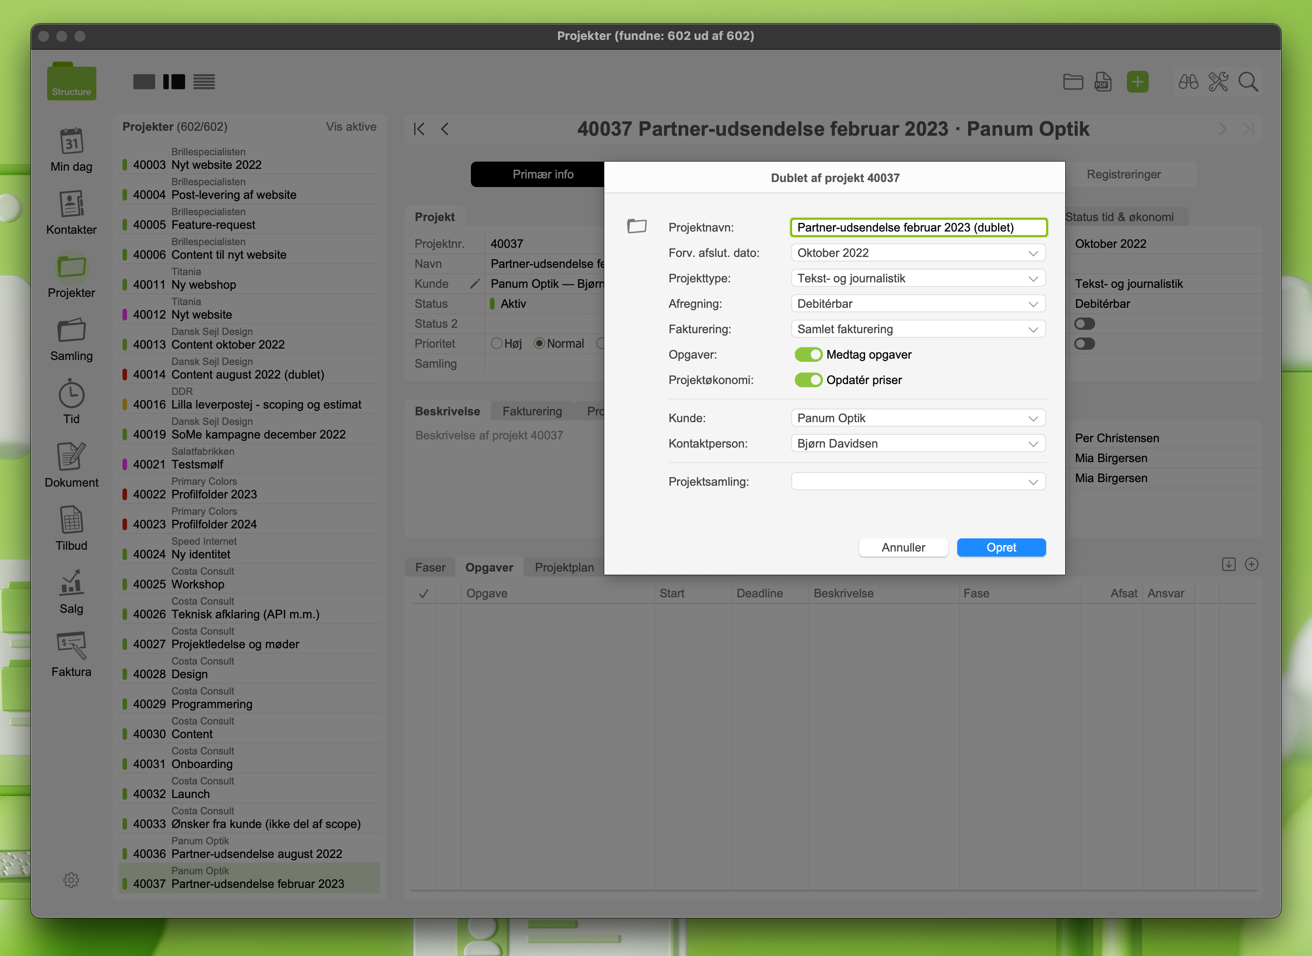The width and height of the screenshot is (1312, 956).
Task: Open the Min dag calendar icon
Action: tap(71, 141)
